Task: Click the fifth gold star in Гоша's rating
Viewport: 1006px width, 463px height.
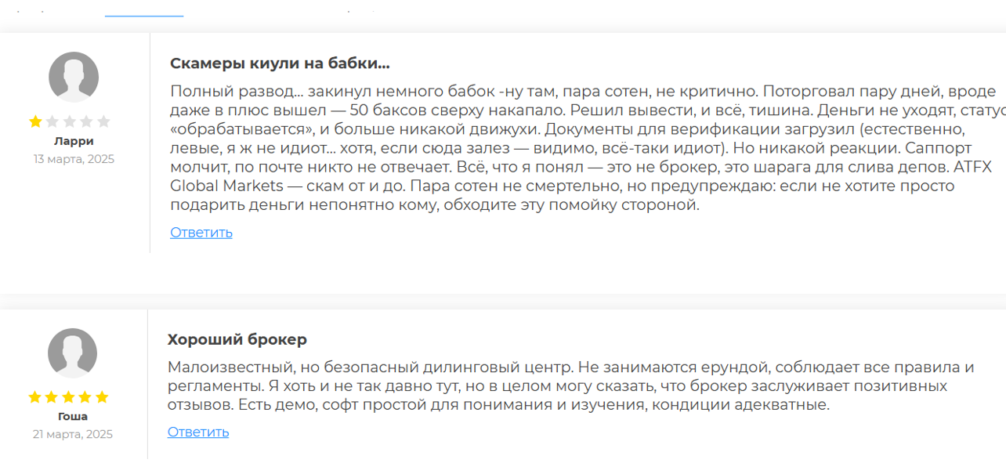Action: (x=102, y=397)
